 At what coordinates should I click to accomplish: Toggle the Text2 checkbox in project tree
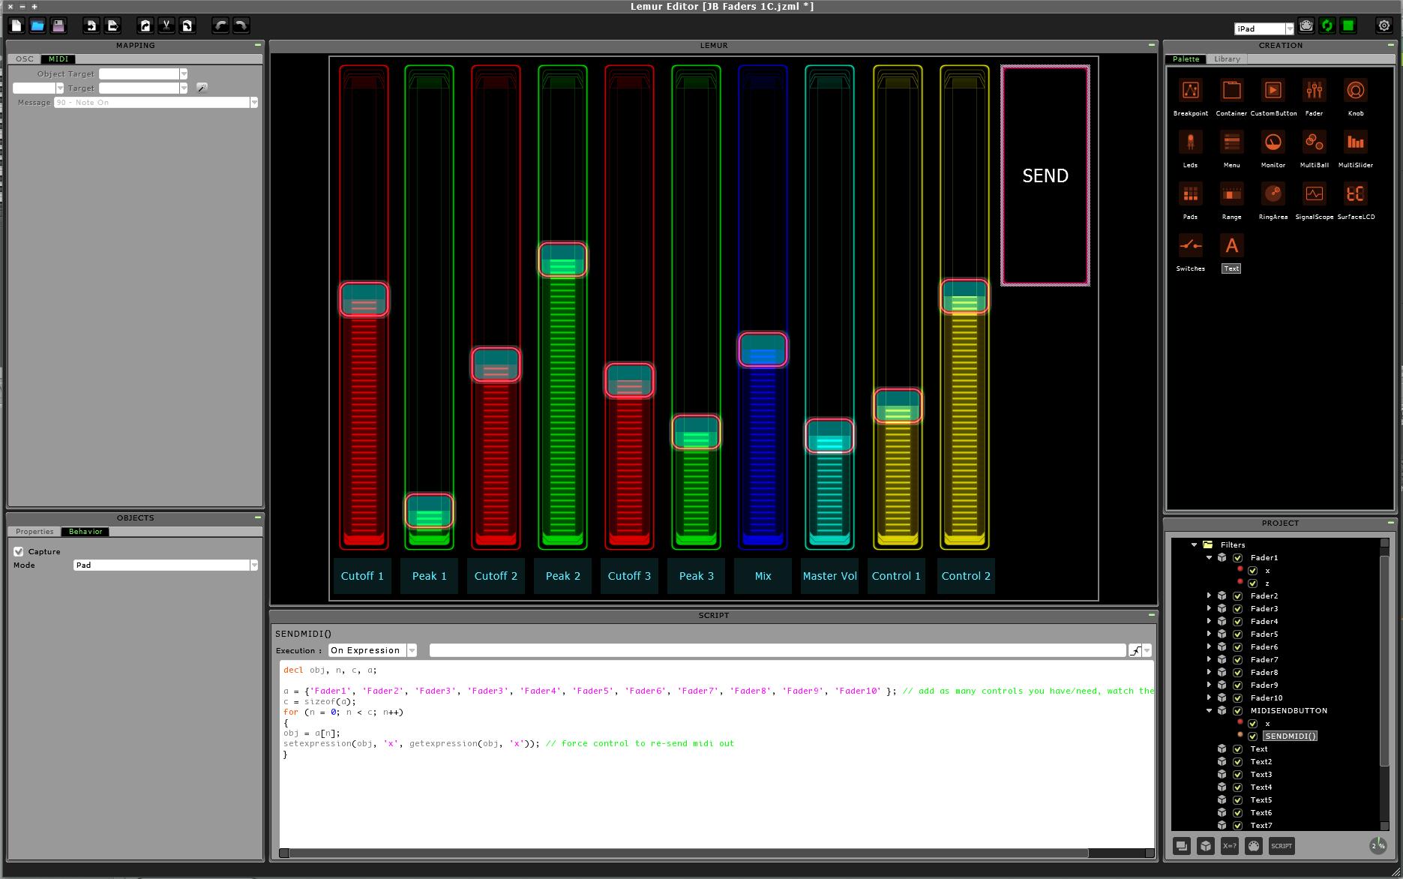1238,762
